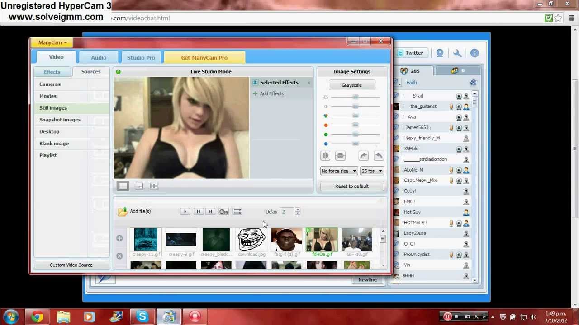Viewport: 579px width, 325px height.
Task: Select the Effects sub-tab
Action: pyautogui.click(x=52, y=72)
